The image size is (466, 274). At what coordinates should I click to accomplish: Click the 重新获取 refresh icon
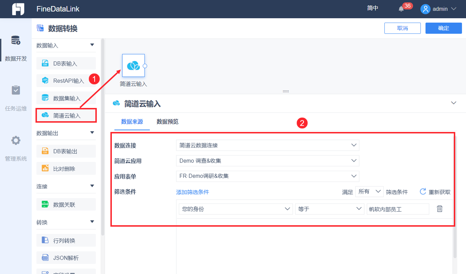click(x=423, y=192)
